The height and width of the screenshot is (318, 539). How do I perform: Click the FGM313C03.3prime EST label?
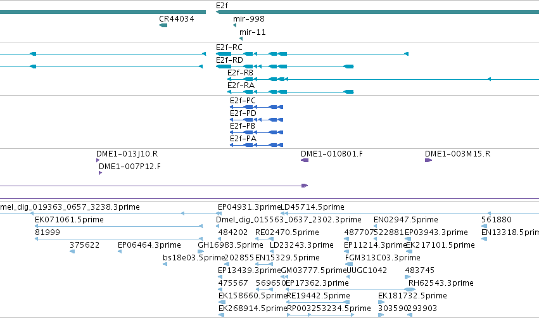coord(383,258)
